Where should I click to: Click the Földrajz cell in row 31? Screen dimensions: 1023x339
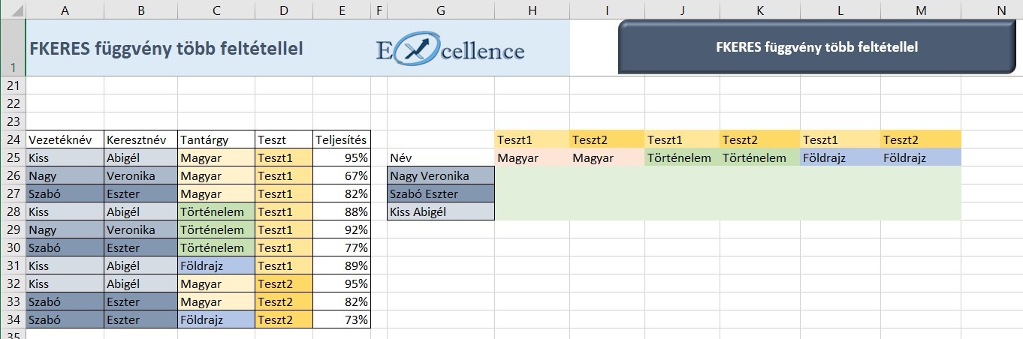tap(216, 265)
